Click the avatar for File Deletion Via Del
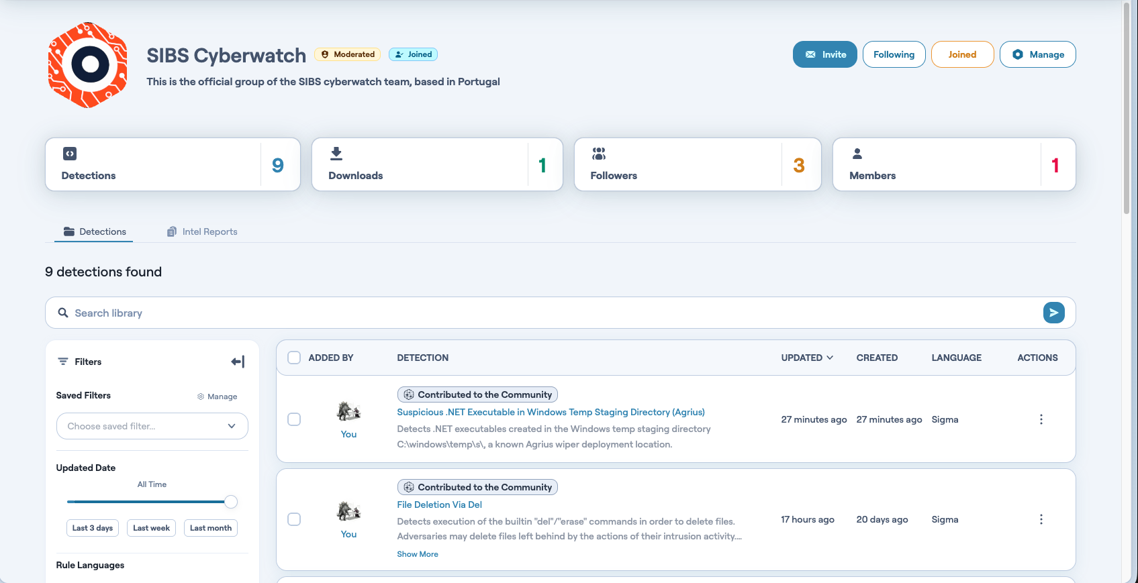This screenshot has height=583, width=1138. 349,511
